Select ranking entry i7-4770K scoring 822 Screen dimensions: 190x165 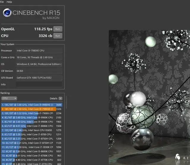click(x=32, y=160)
